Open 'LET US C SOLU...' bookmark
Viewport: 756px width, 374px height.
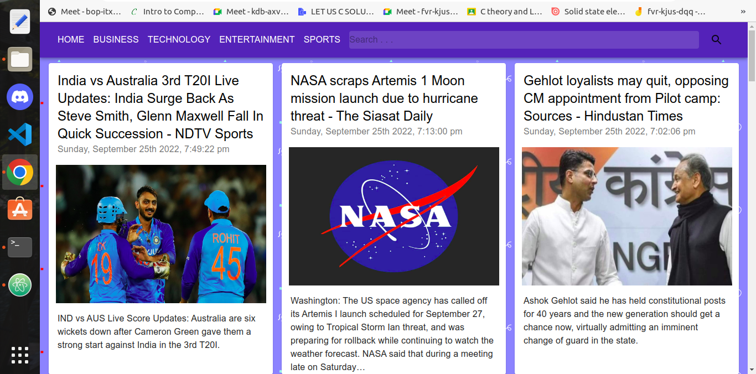pos(335,11)
